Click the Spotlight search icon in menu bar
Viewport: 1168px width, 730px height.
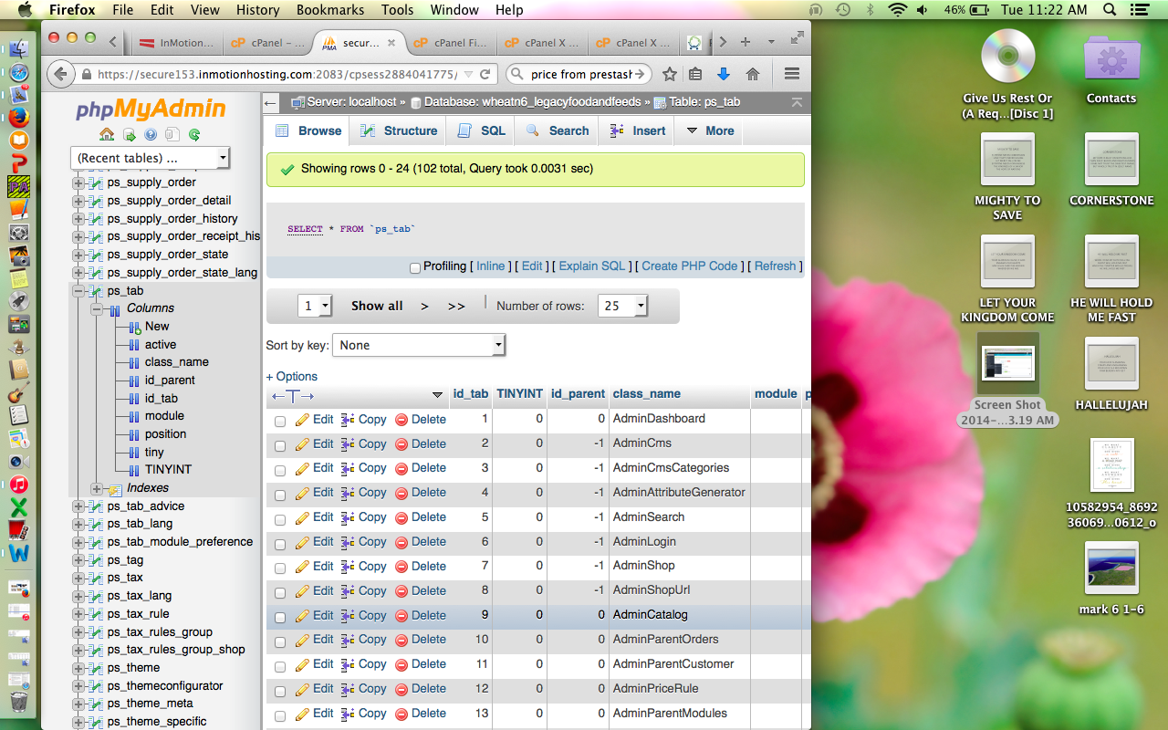pyautogui.click(x=1110, y=10)
